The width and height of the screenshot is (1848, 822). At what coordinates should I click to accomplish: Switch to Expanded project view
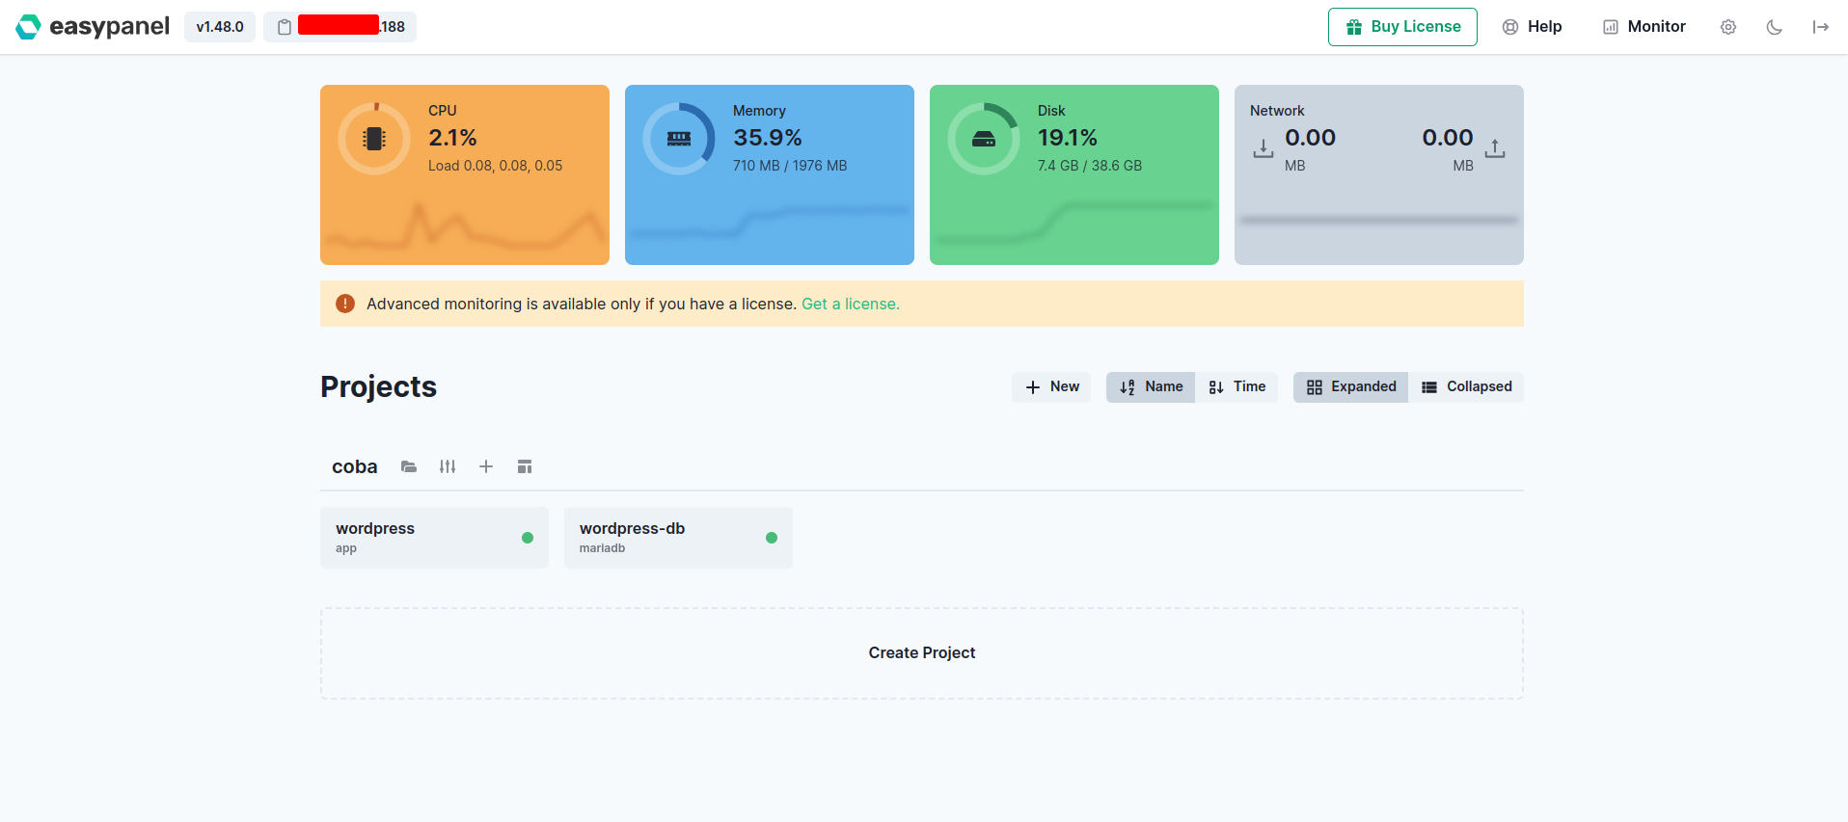pos(1350,386)
